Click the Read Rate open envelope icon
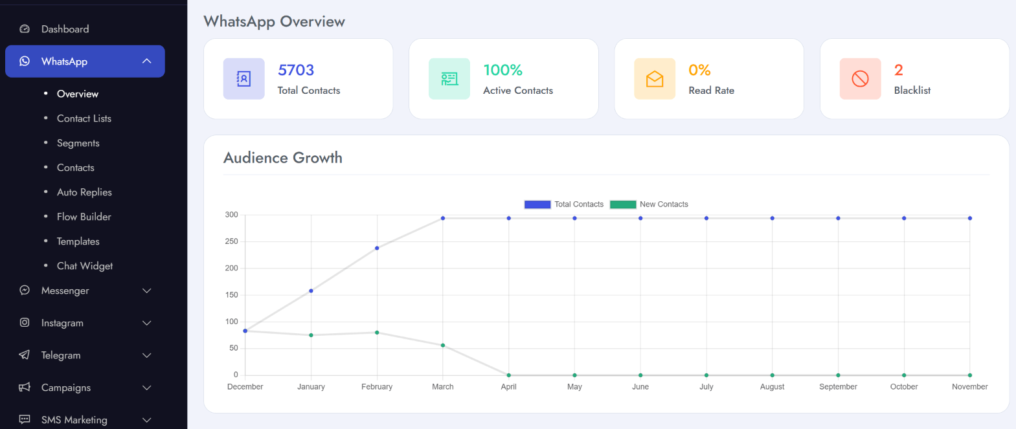This screenshot has height=429, width=1016. pyautogui.click(x=655, y=79)
